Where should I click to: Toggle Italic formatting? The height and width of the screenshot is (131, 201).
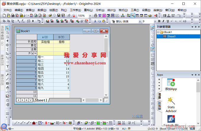(163, 21)
